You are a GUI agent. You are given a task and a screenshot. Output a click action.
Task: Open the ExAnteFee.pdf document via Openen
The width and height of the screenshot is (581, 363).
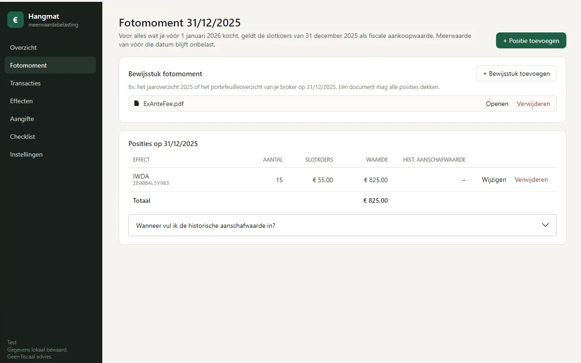497,104
